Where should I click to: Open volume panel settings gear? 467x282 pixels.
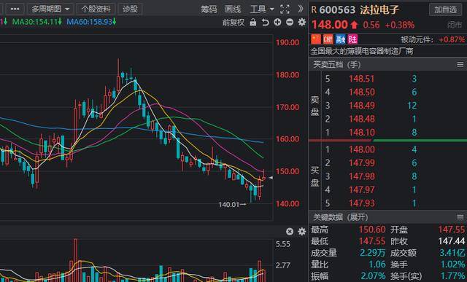tap(301, 232)
